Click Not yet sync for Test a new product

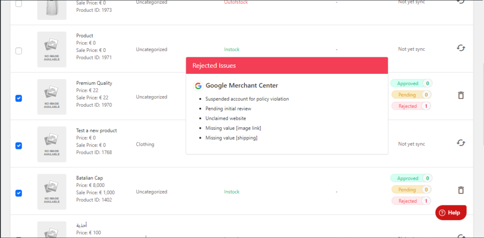click(412, 144)
